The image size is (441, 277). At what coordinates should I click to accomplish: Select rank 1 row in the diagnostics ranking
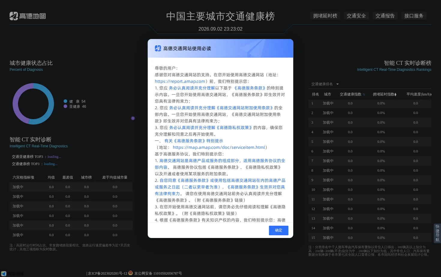pos(370,103)
